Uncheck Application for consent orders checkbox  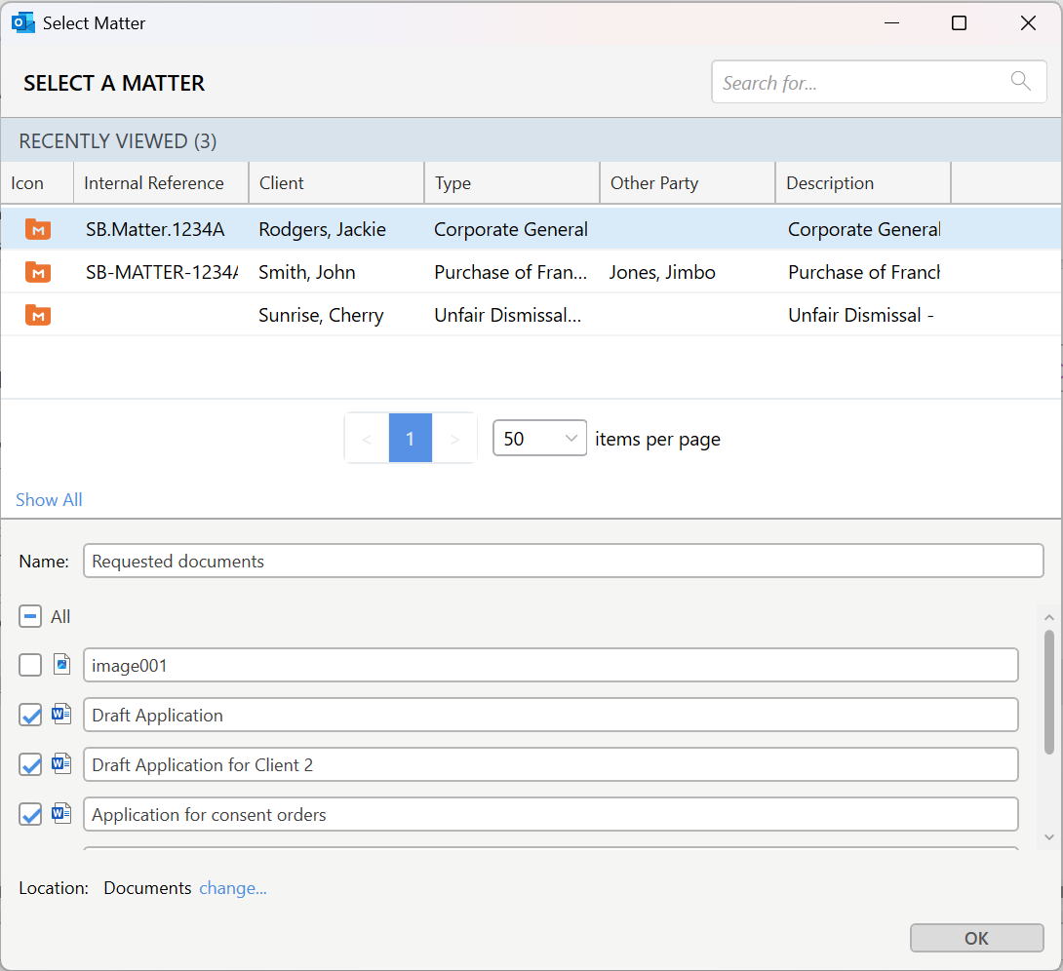pos(30,814)
